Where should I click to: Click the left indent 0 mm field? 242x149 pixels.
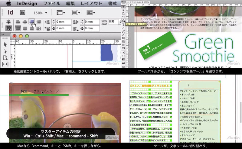coord(64,22)
